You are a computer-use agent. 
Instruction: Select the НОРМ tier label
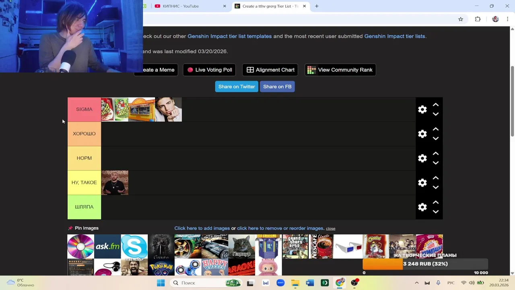(x=84, y=158)
